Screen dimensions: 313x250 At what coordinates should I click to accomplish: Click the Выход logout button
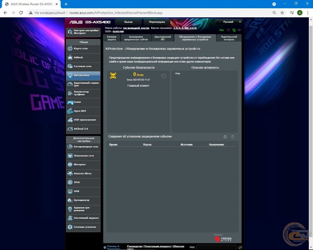[x=129, y=22]
